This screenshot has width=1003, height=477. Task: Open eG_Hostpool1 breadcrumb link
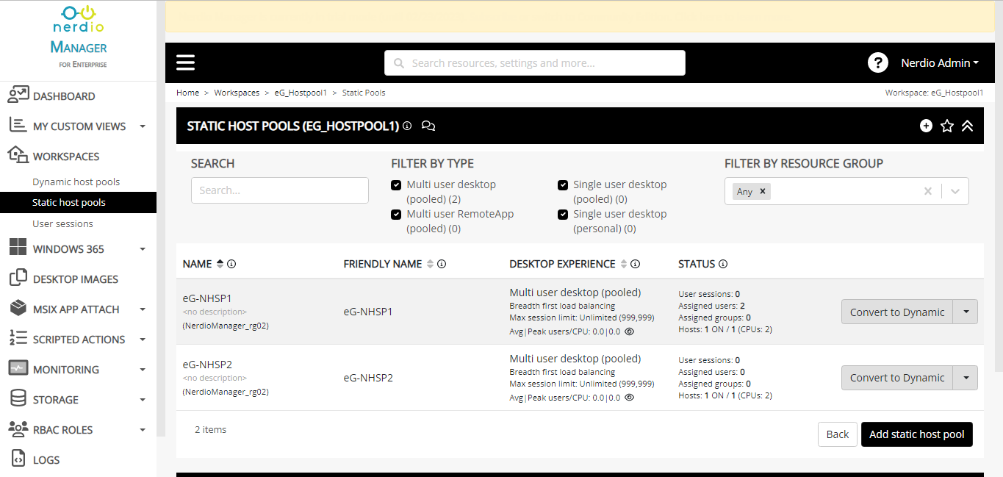point(301,93)
